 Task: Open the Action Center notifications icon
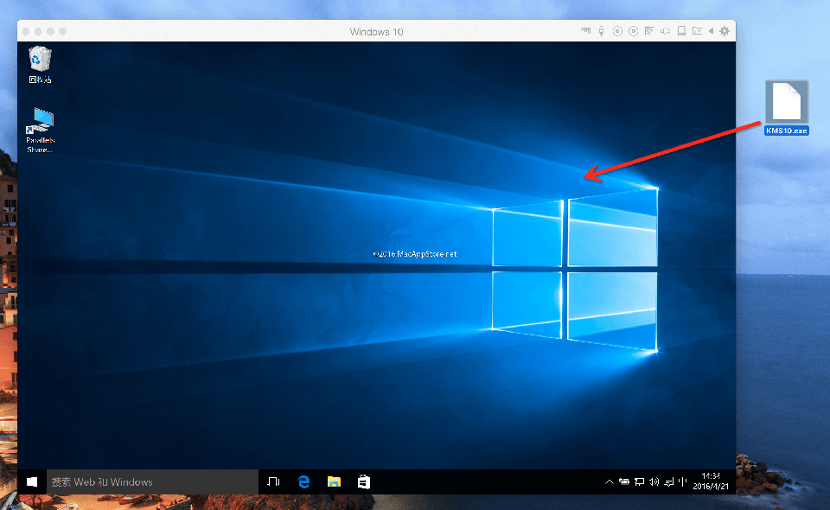click(668, 481)
